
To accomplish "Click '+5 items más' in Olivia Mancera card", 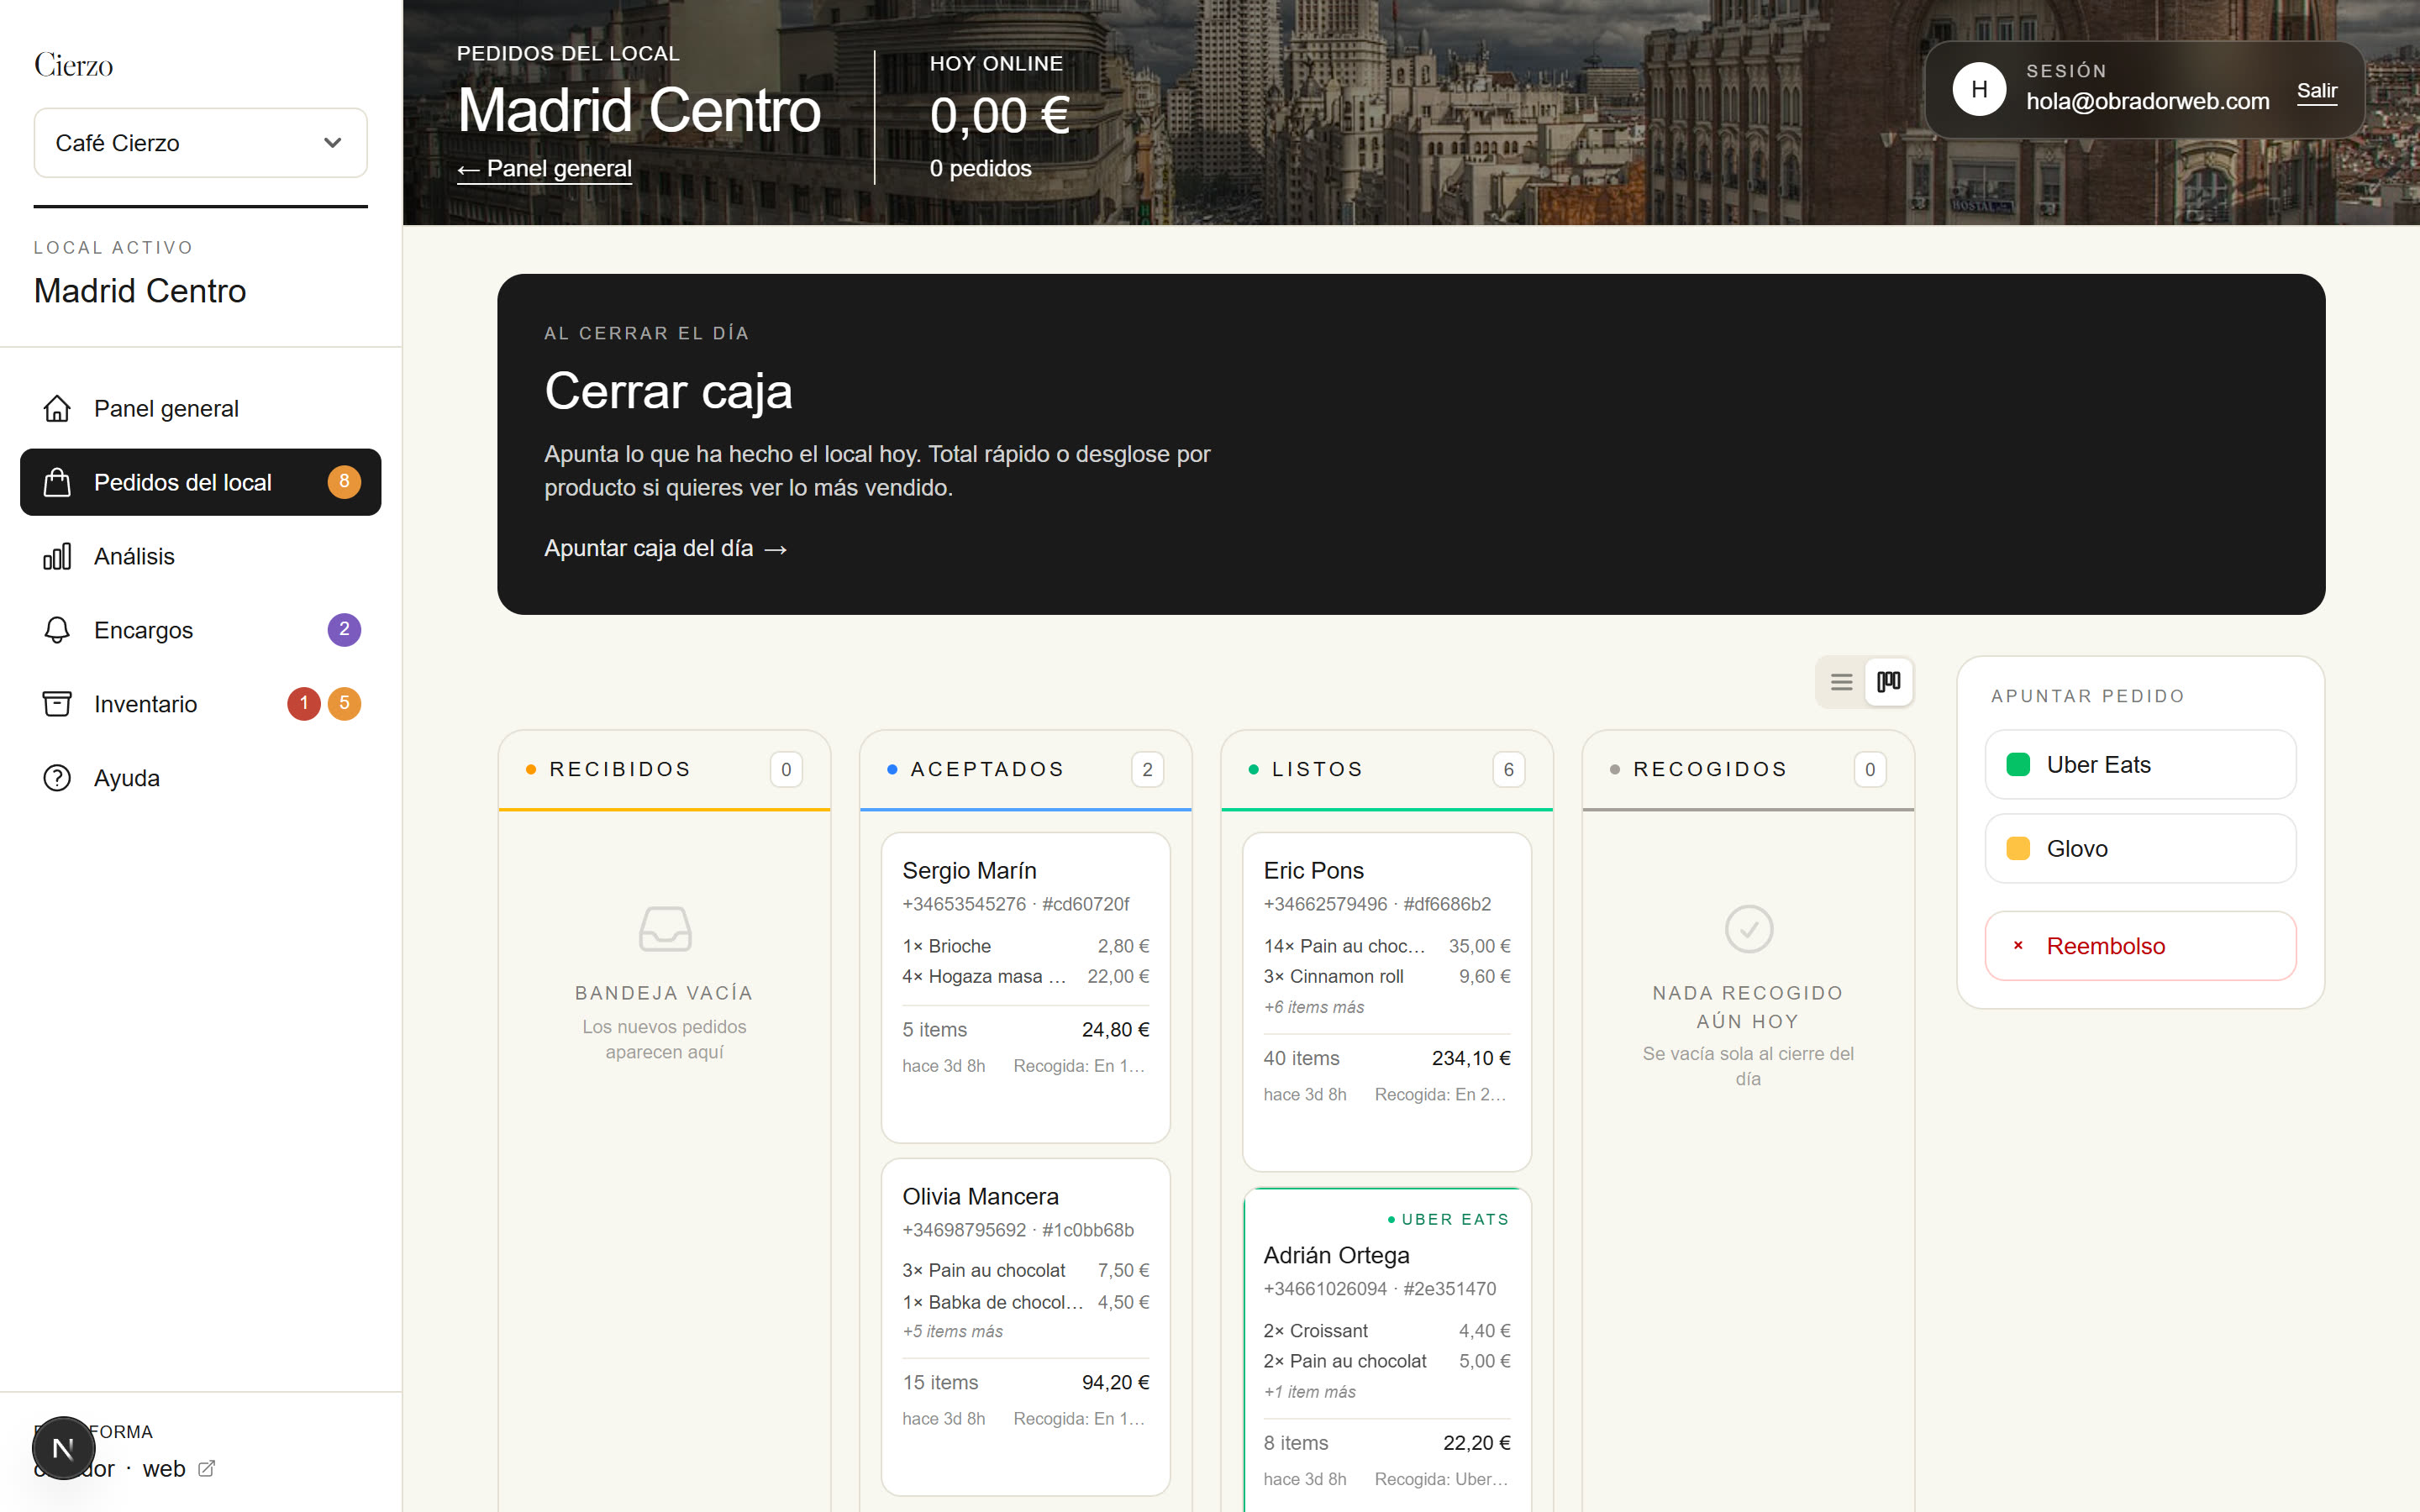I will (953, 1331).
